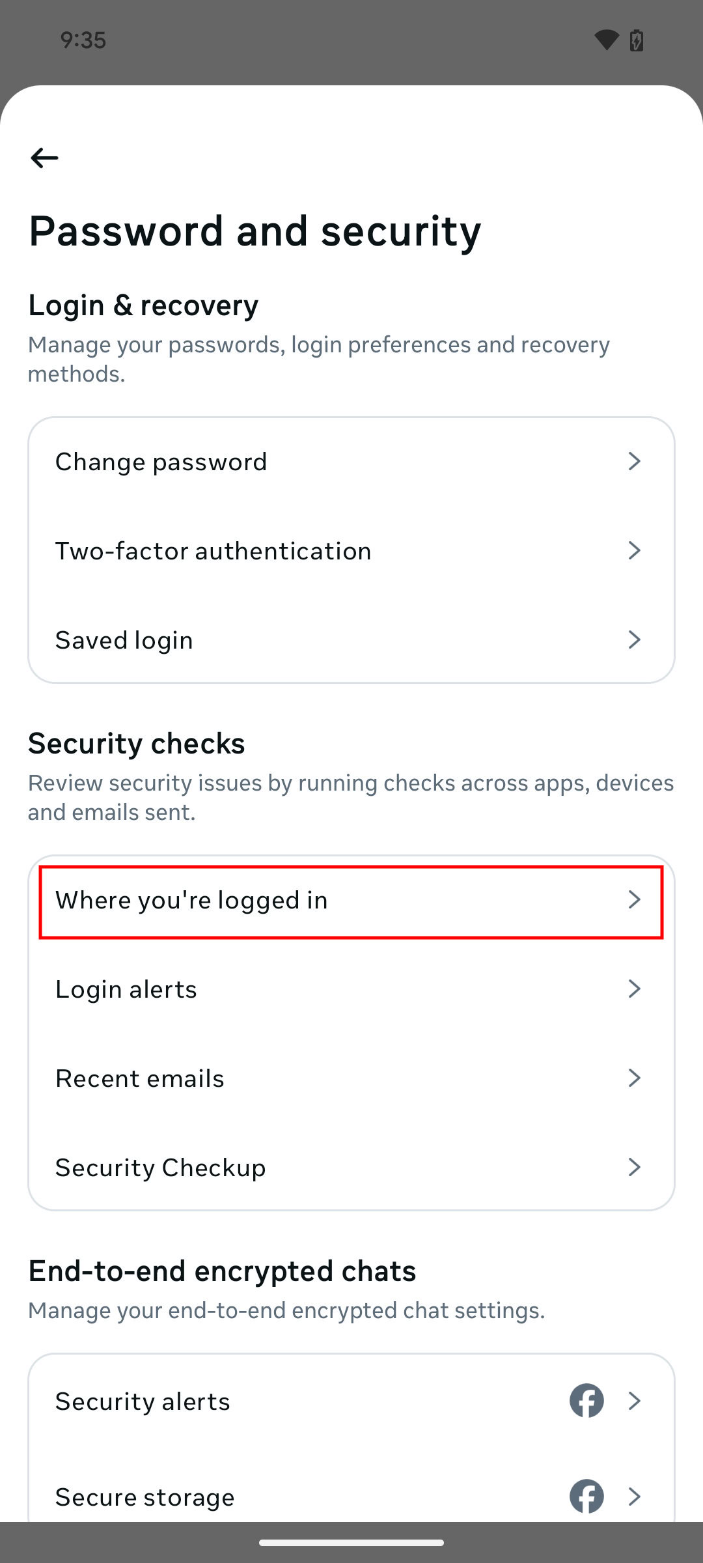The height and width of the screenshot is (1563, 703).
Task: Tap the battery status icon
Action: pyautogui.click(x=637, y=40)
